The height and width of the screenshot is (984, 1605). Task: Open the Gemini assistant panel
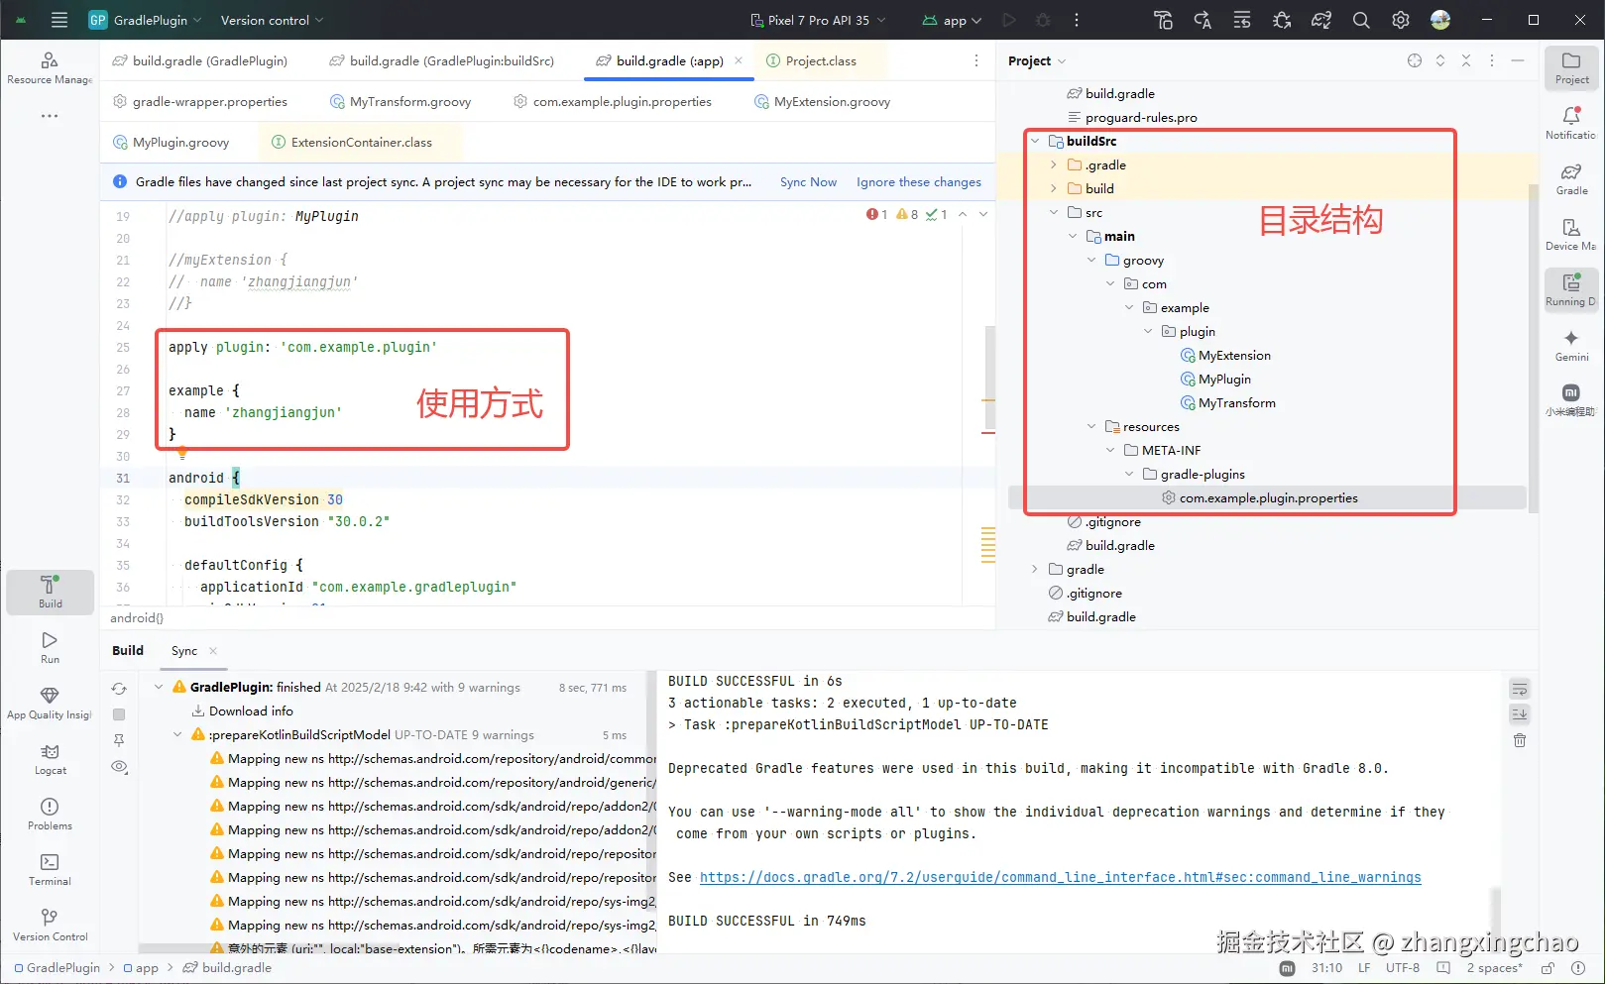click(x=1571, y=345)
